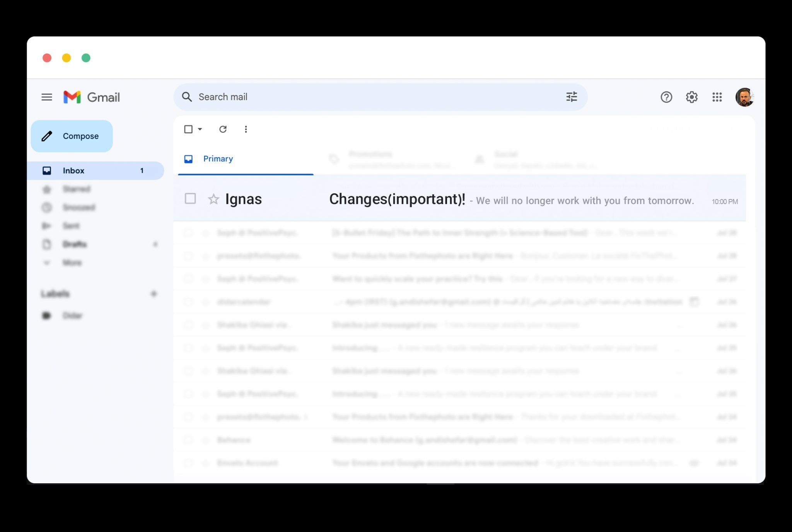Star the email from Ignas
Image resolution: width=792 pixels, height=532 pixels.
[213, 199]
